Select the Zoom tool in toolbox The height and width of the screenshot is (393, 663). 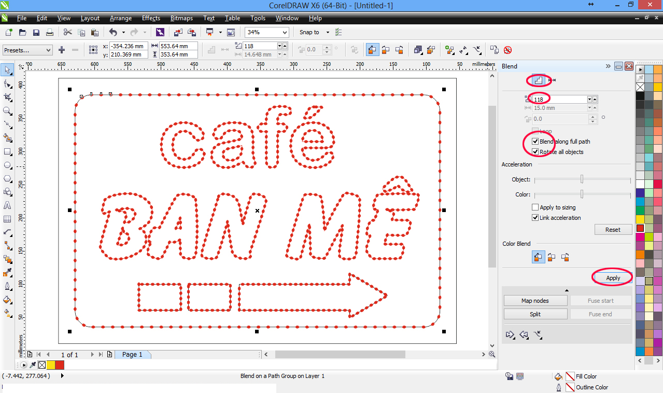(x=8, y=111)
